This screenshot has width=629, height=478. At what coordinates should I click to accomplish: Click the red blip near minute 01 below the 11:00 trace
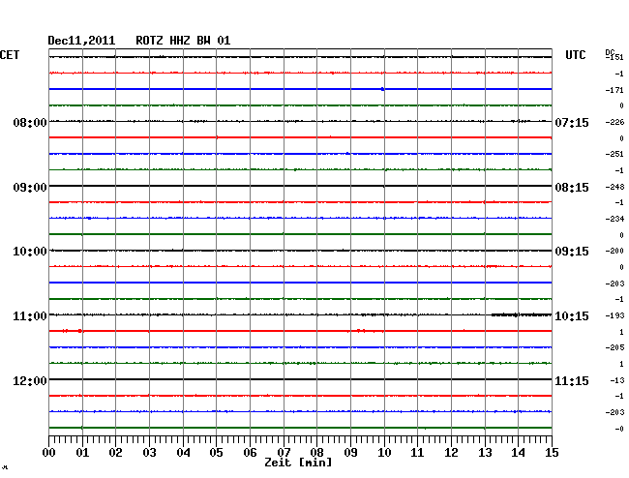click(79, 331)
